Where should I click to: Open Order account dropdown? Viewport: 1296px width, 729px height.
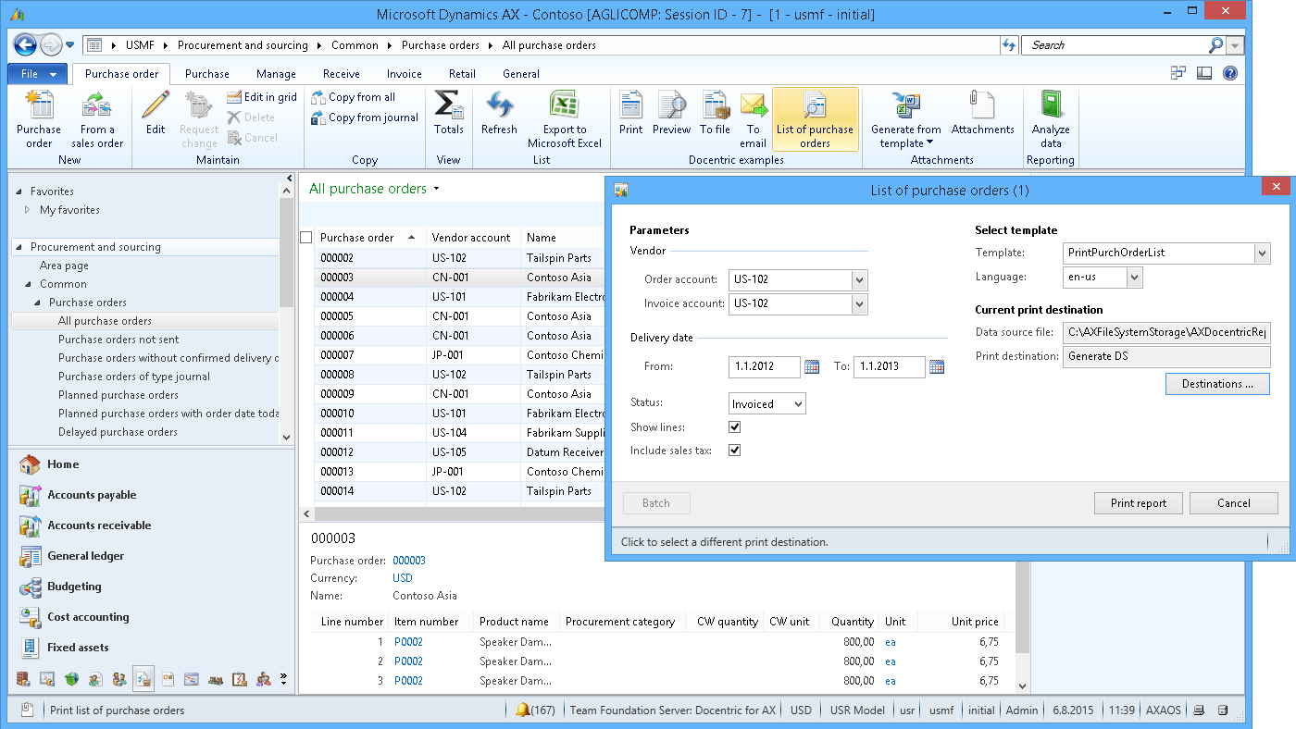pyautogui.click(x=860, y=279)
